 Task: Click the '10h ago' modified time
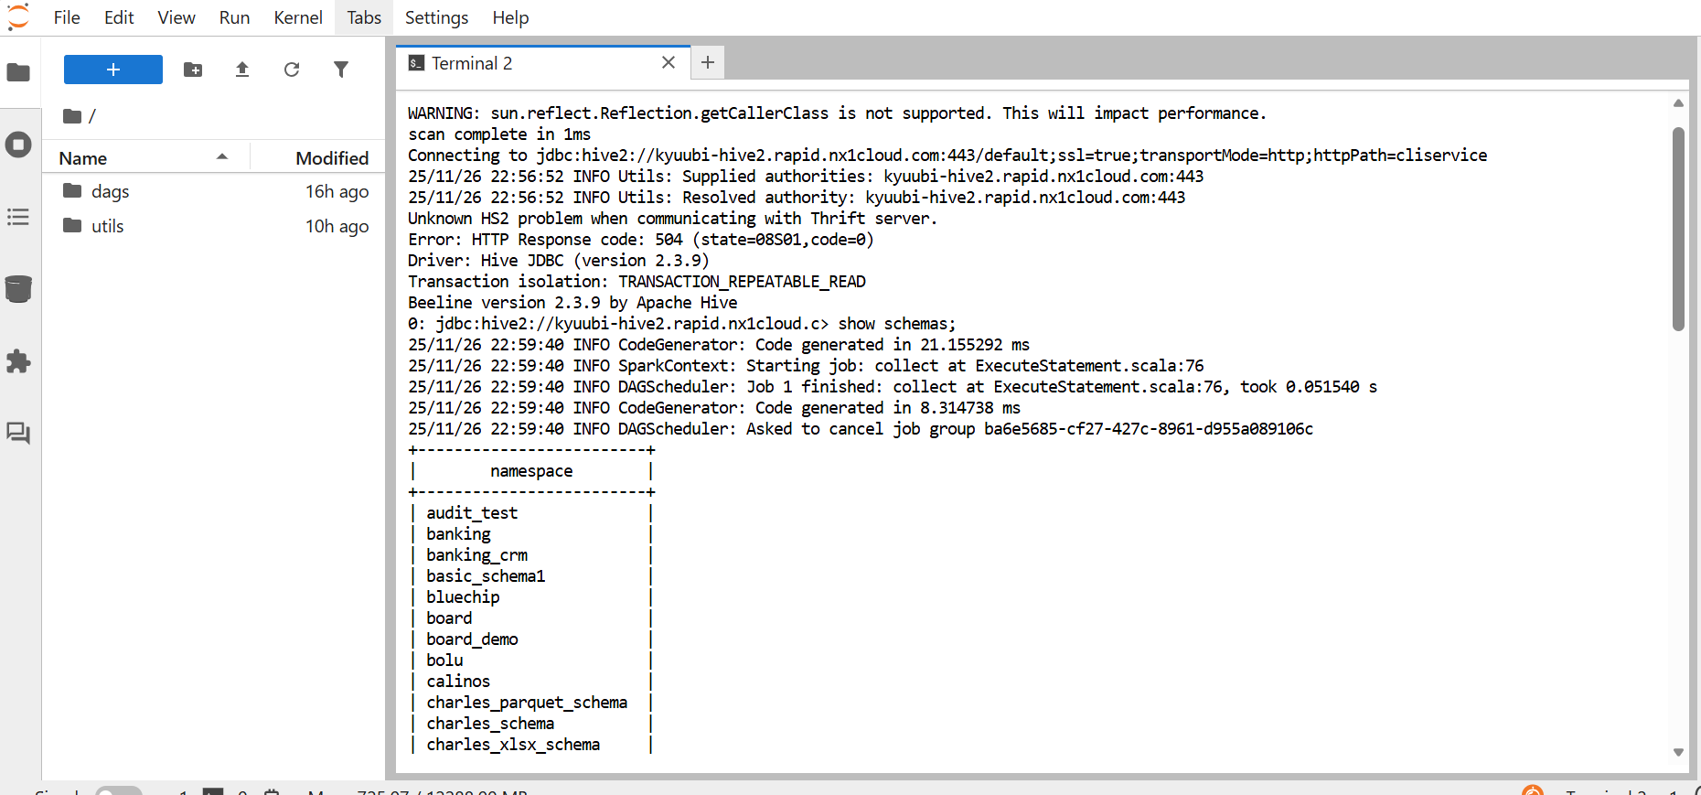click(x=337, y=226)
